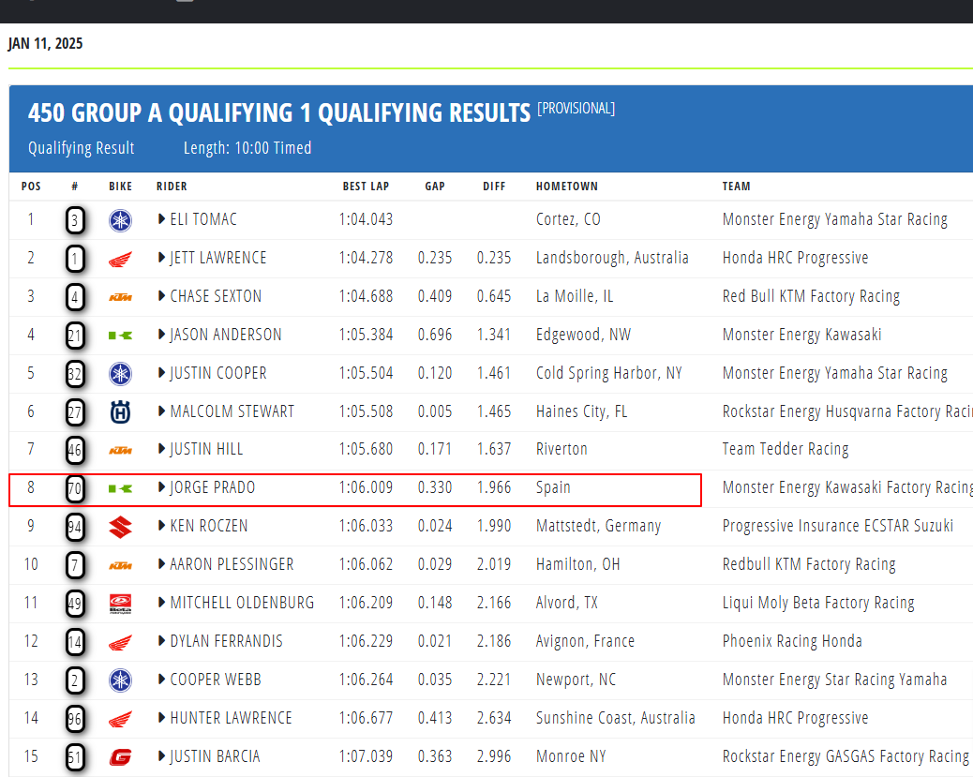Click number 70 badge for Jorge Prado
This screenshot has width=973, height=777.
(75, 489)
